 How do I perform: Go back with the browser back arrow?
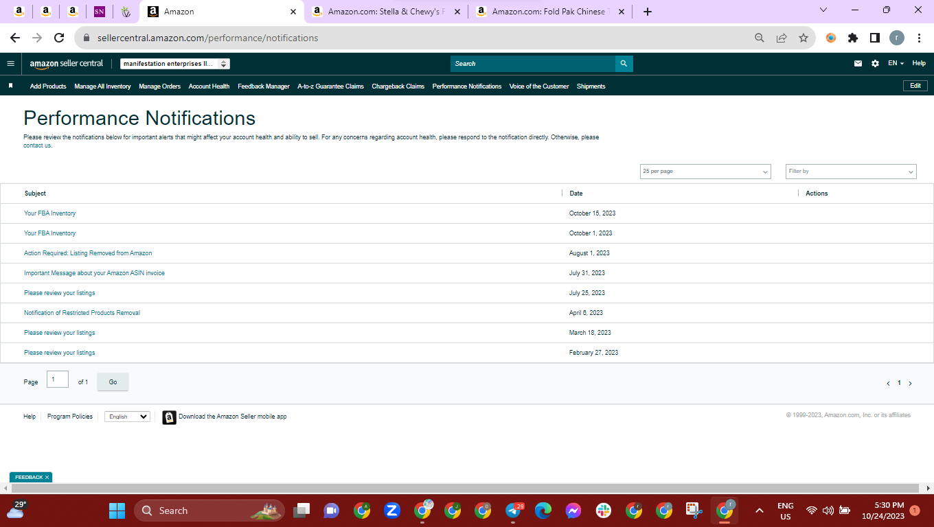(15, 38)
